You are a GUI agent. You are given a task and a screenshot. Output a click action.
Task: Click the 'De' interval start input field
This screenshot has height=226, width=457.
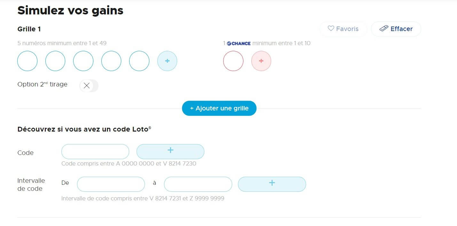(x=111, y=184)
